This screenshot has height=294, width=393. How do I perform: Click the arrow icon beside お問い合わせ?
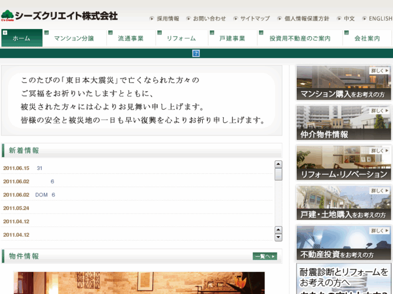[x=188, y=18]
